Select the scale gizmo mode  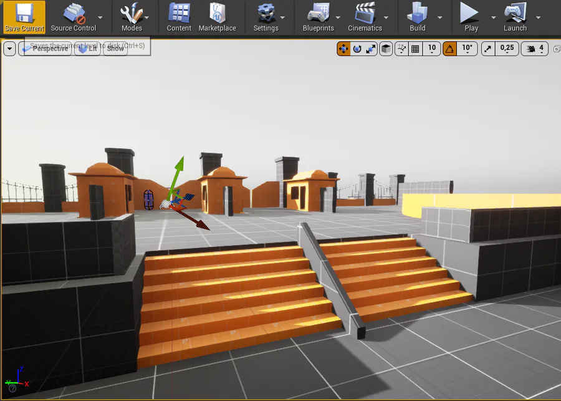click(x=371, y=49)
